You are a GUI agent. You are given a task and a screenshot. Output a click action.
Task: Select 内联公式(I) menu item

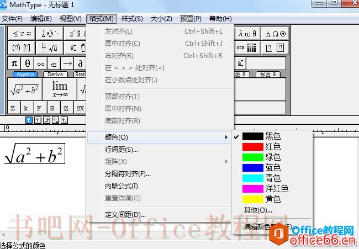(x=159, y=186)
